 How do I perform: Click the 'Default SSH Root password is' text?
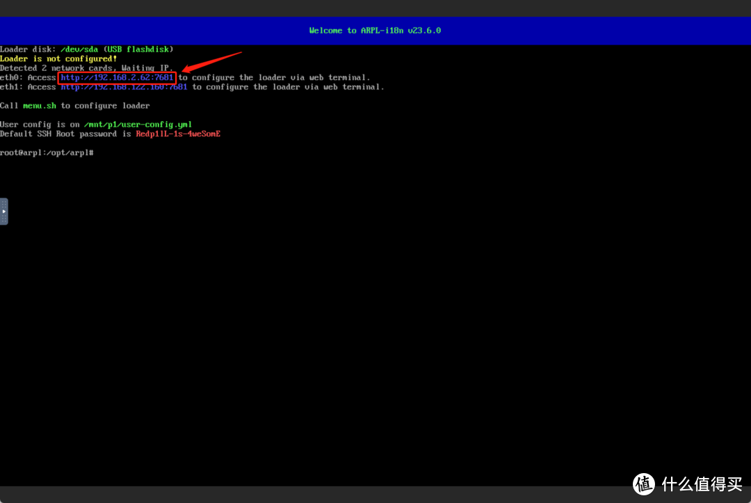coord(65,134)
